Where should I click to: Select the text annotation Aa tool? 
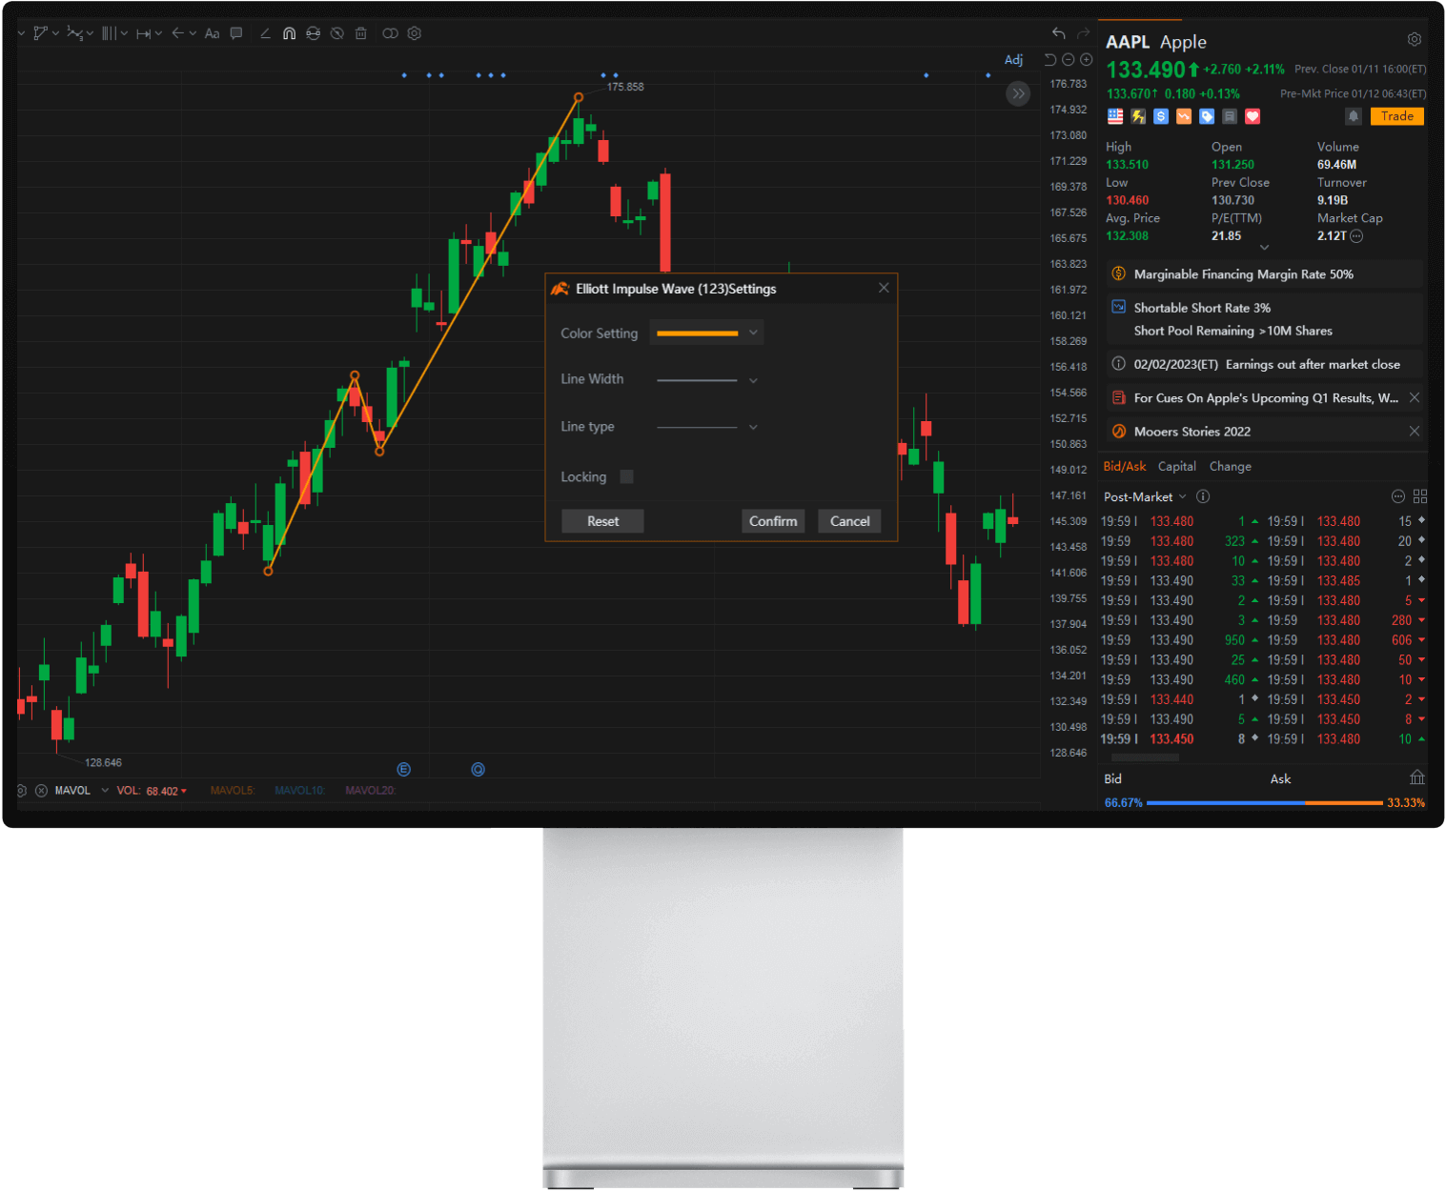(x=212, y=33)
